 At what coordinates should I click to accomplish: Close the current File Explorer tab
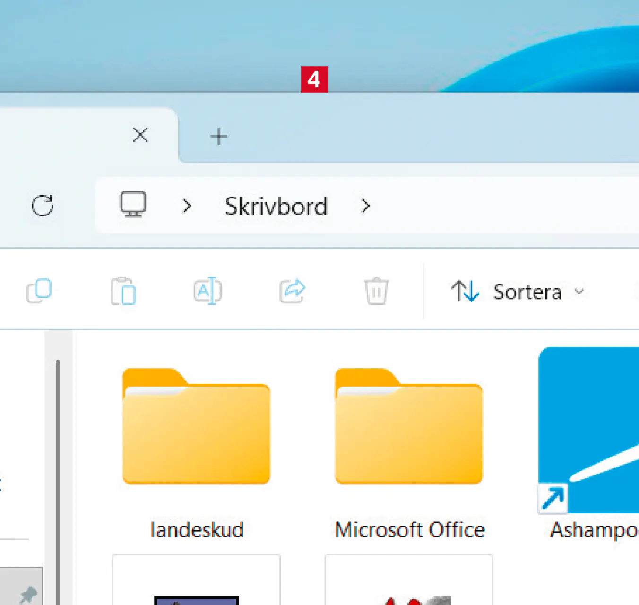(x=140, y=135)
